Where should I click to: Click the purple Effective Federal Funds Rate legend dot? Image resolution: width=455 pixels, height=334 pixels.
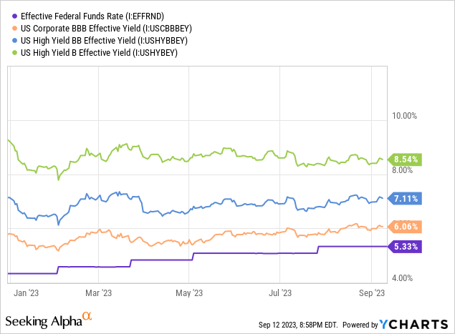[14, 16]
